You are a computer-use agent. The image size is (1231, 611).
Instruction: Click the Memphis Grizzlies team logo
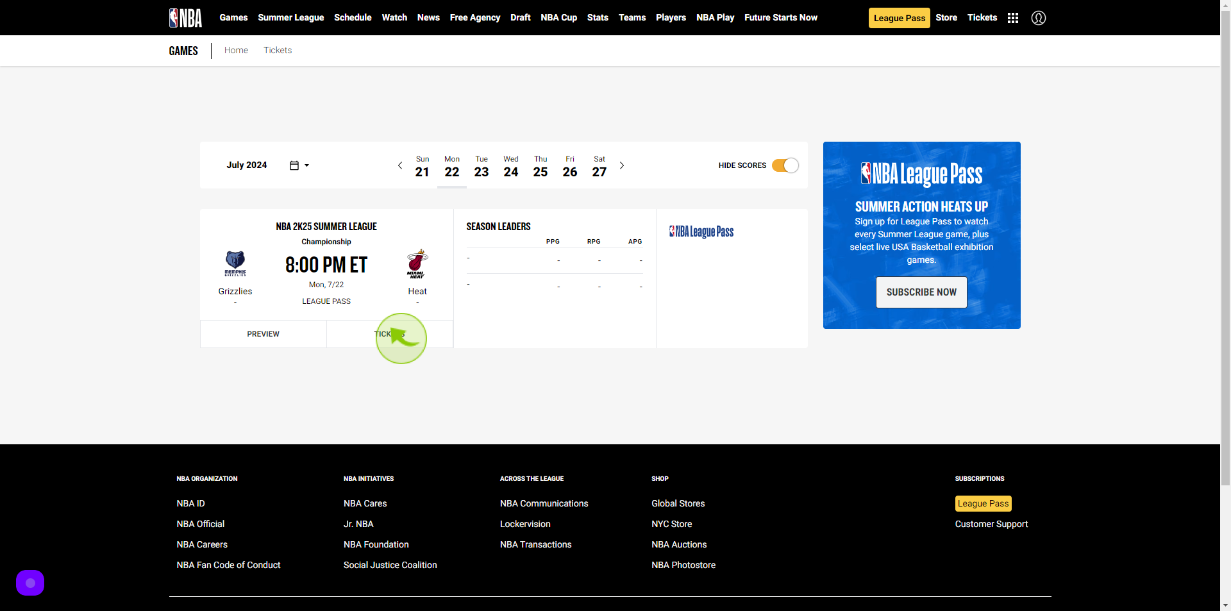point(235,263)
